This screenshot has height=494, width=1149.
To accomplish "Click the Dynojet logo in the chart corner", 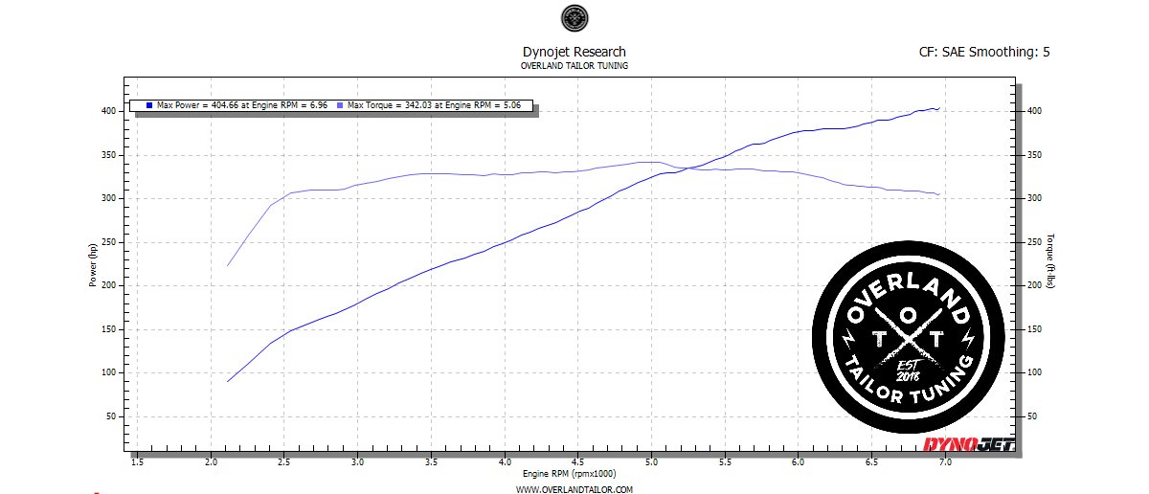I will 966,443.
